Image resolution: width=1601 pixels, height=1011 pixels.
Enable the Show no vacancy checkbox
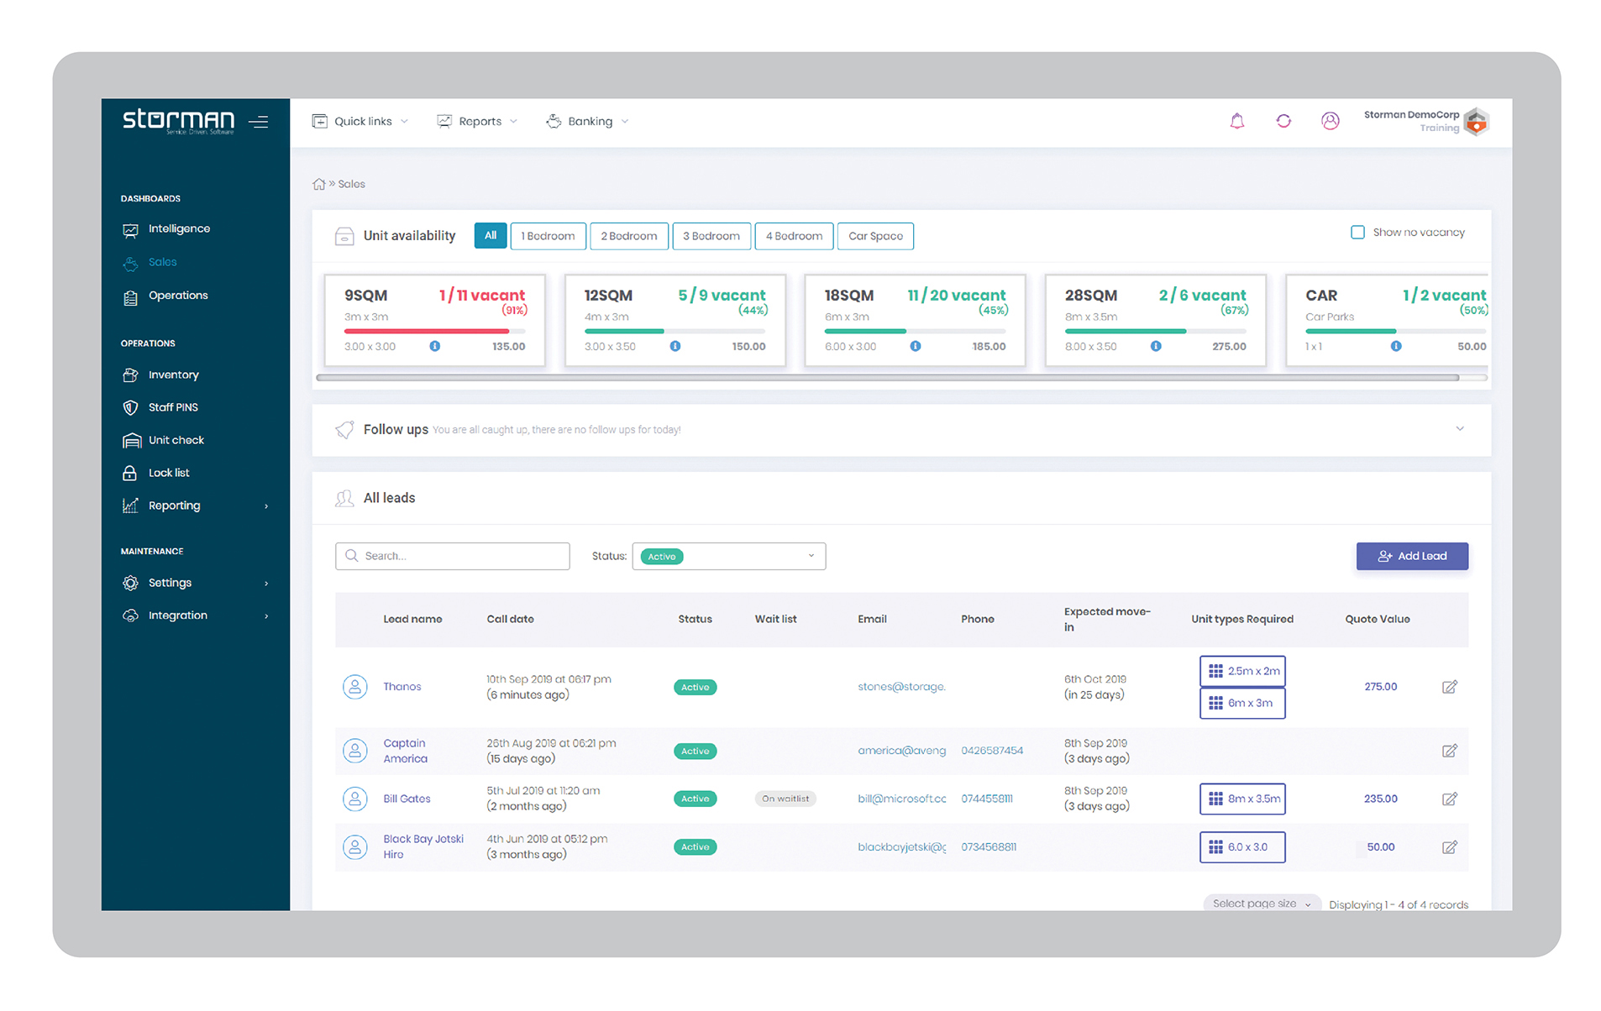1357,233
